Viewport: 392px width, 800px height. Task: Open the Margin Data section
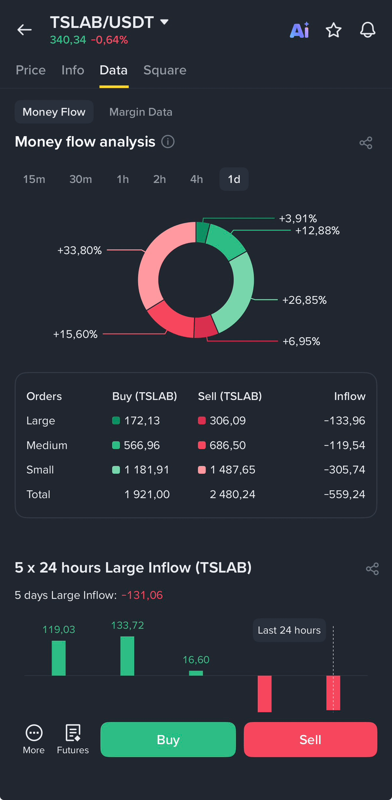click(141, 112)
